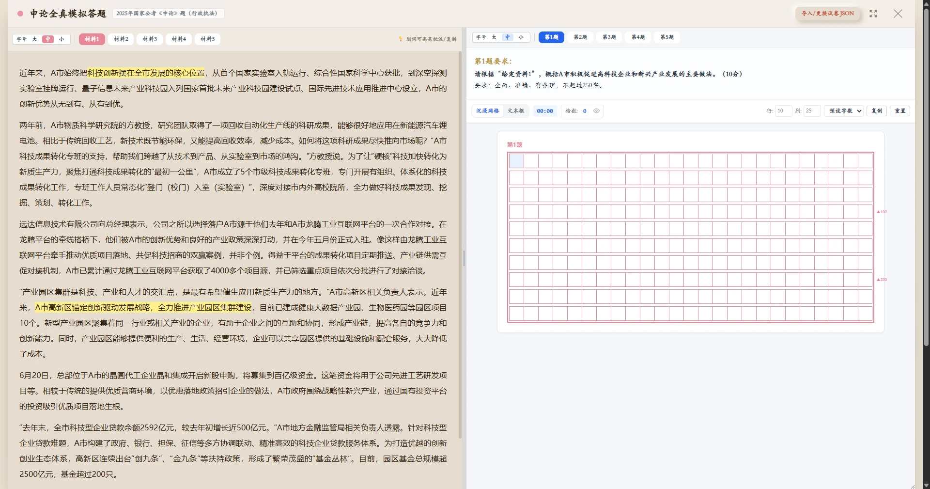This screenshot has width=930, height=489.
Task: Click the paragraph starting 远达信息技术有限公司
Action: [233, 248]
